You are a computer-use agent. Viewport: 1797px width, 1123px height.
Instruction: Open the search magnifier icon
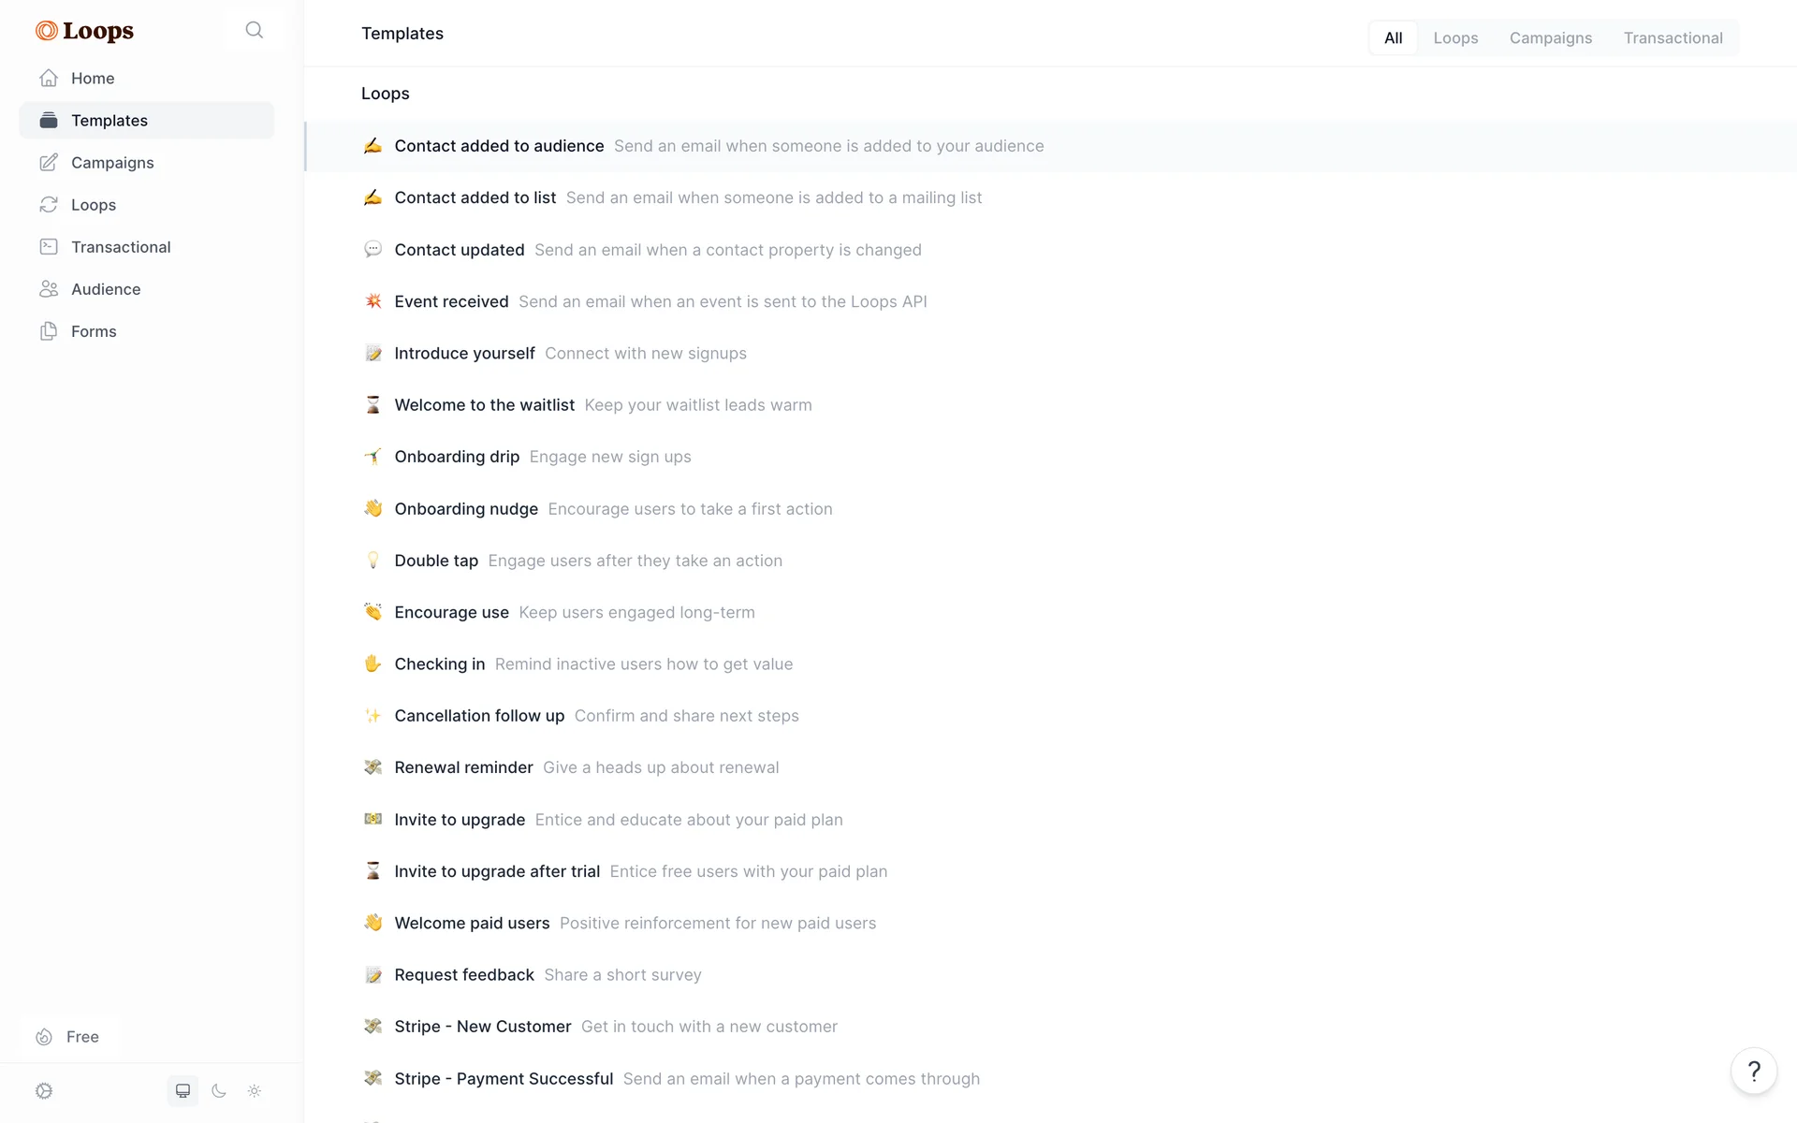pos(254,30)
